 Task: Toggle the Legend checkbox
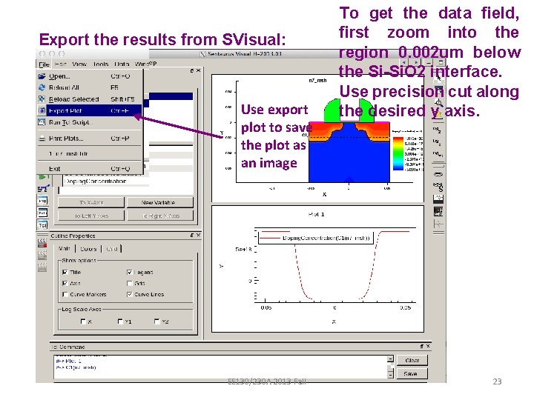(x=129, y=272)
